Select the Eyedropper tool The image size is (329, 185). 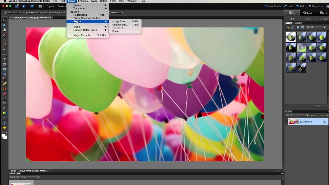(x=5, y=35)
